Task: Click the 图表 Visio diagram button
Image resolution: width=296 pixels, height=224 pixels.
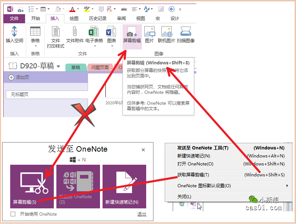Action: (112, 37)
